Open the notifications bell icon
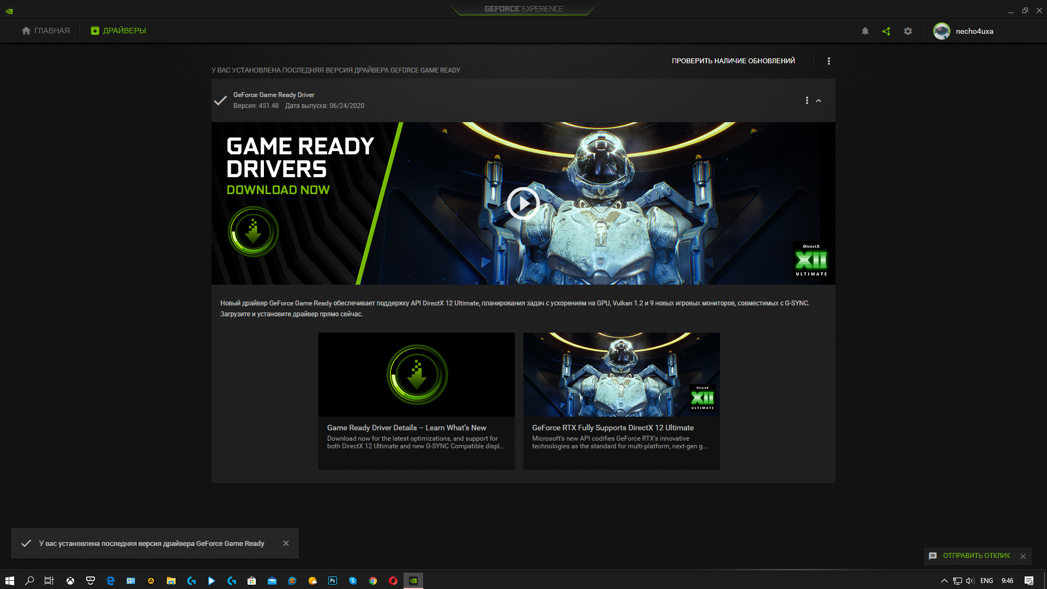The image size is (1047, 589). 865,31
